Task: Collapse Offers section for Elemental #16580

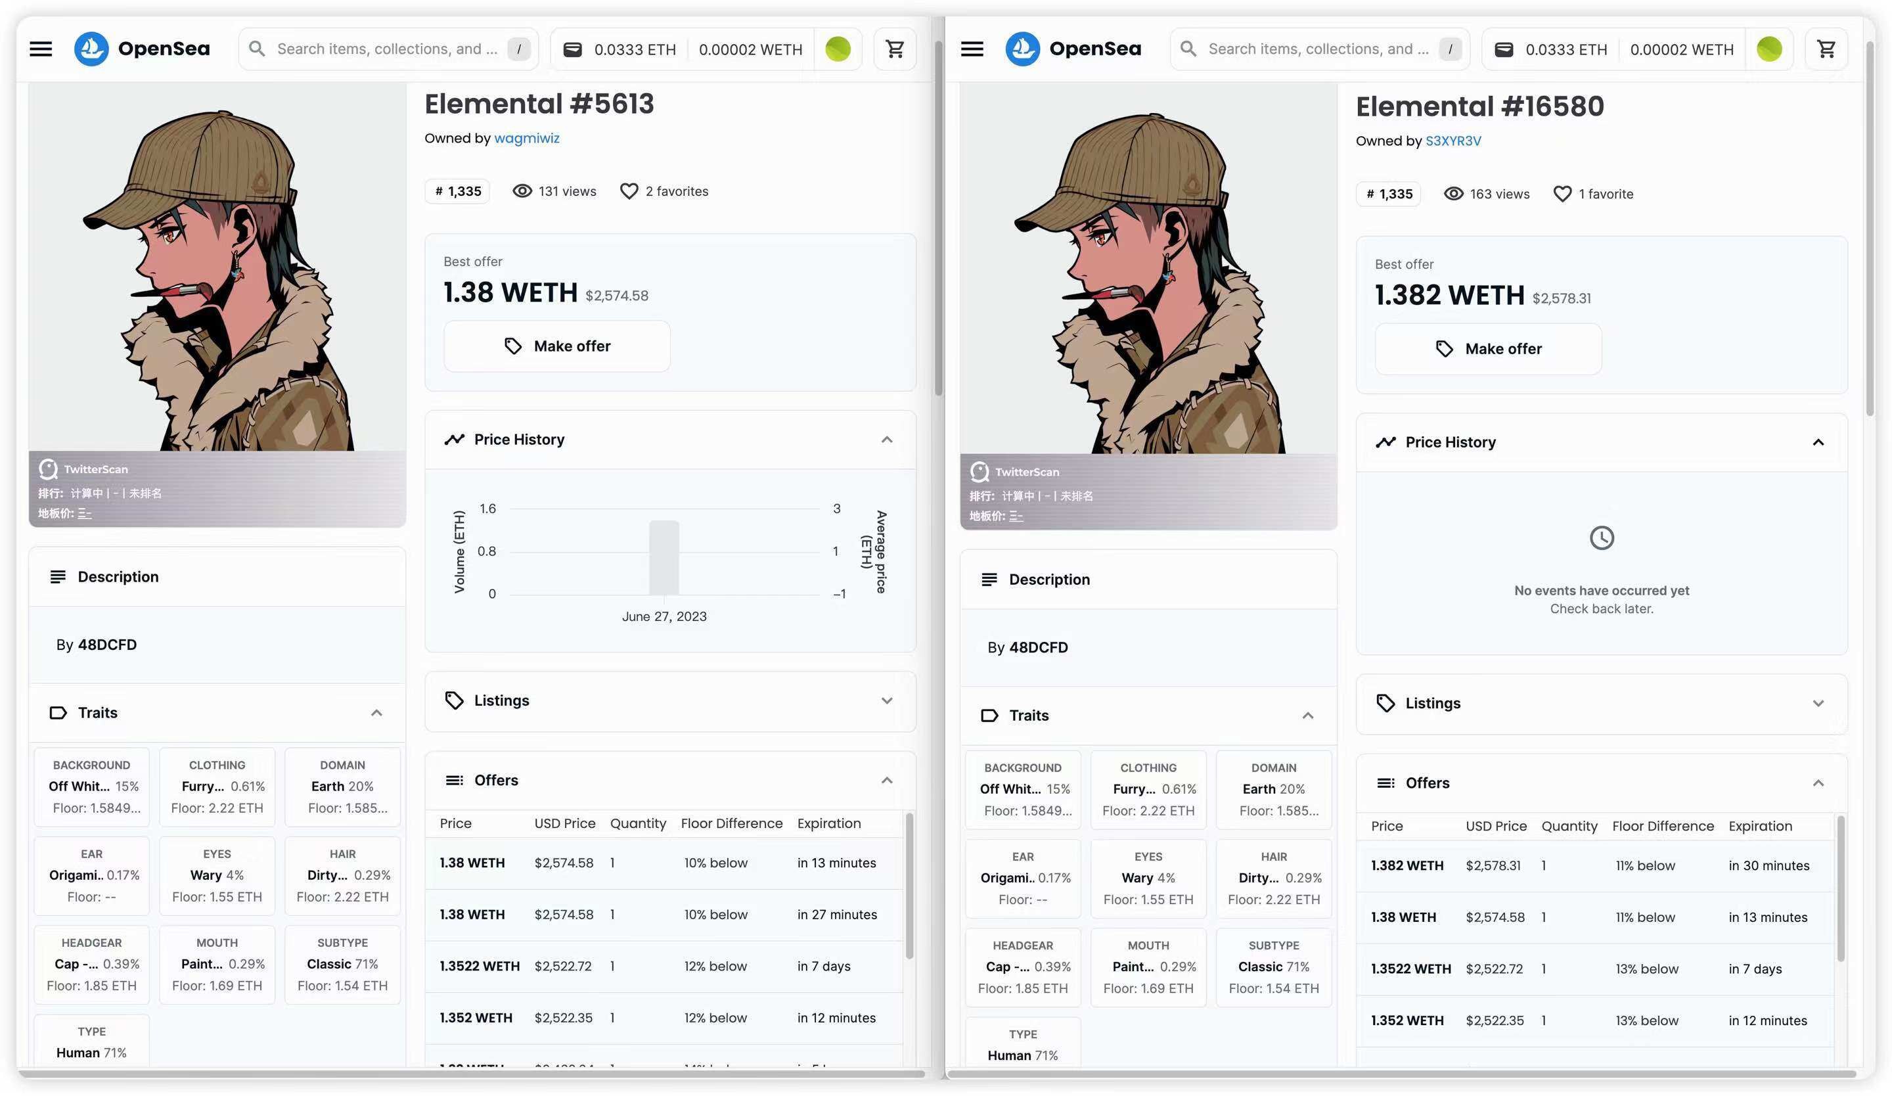Action: pos(1818,784)
